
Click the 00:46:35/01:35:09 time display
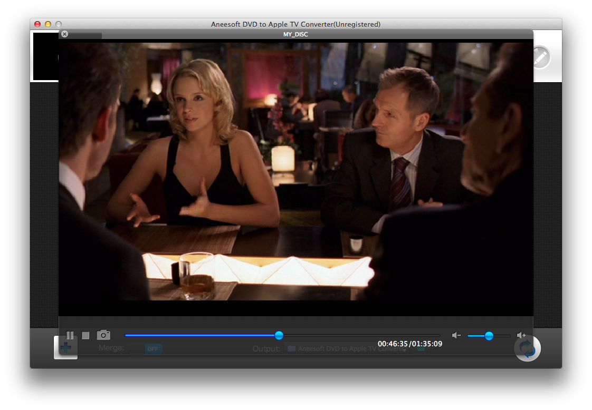click(x=409, y=344)
